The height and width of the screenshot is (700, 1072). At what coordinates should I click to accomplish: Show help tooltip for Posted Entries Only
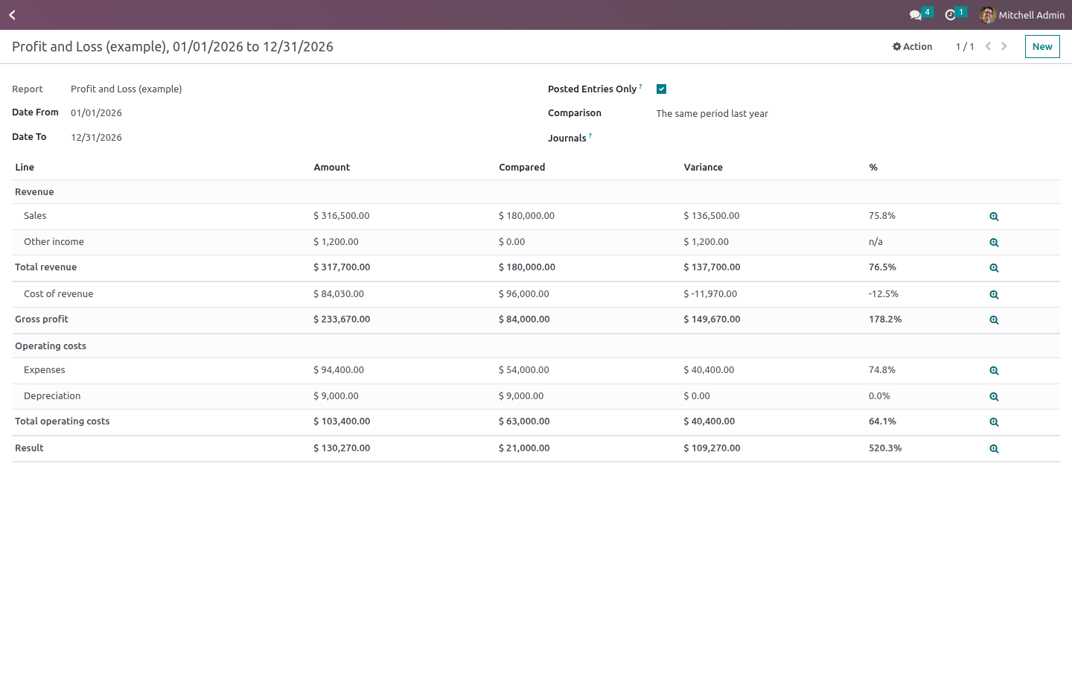point(640,86)
